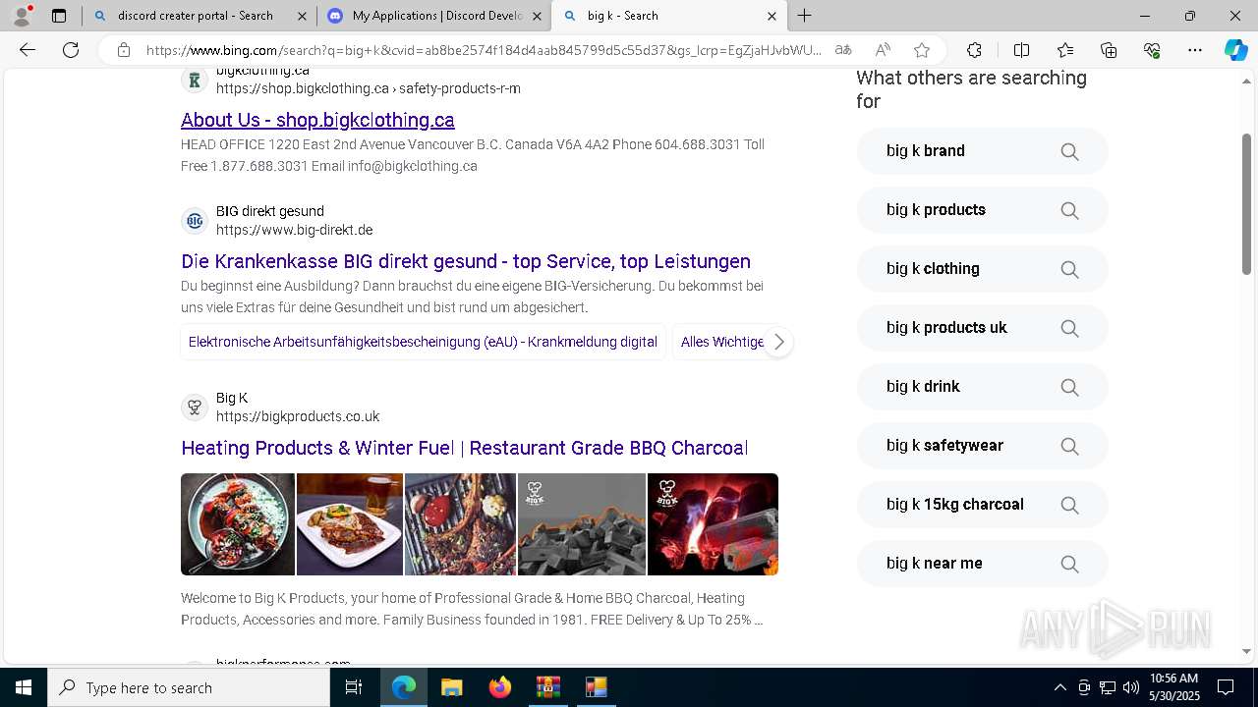Click the browser address bar URL
The image size is (1258, 707).
tap(484, 50)
